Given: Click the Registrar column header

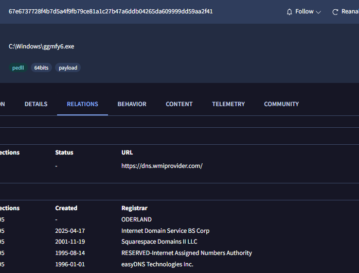Looking at the screenshot, I should [x=134, y=208].
